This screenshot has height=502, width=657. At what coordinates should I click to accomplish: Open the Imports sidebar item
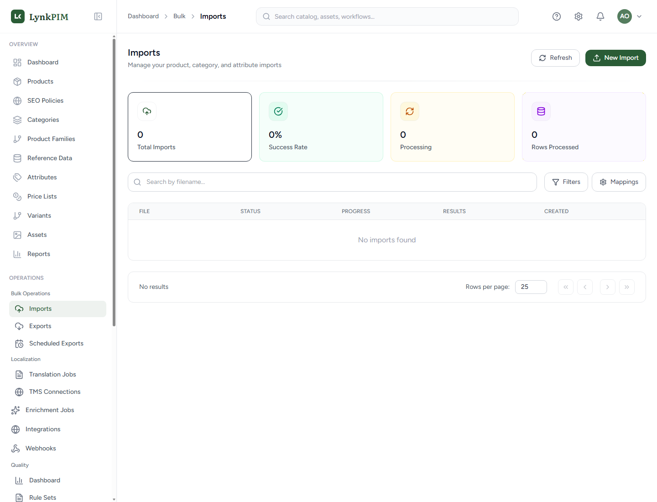(x=57, y=309)
